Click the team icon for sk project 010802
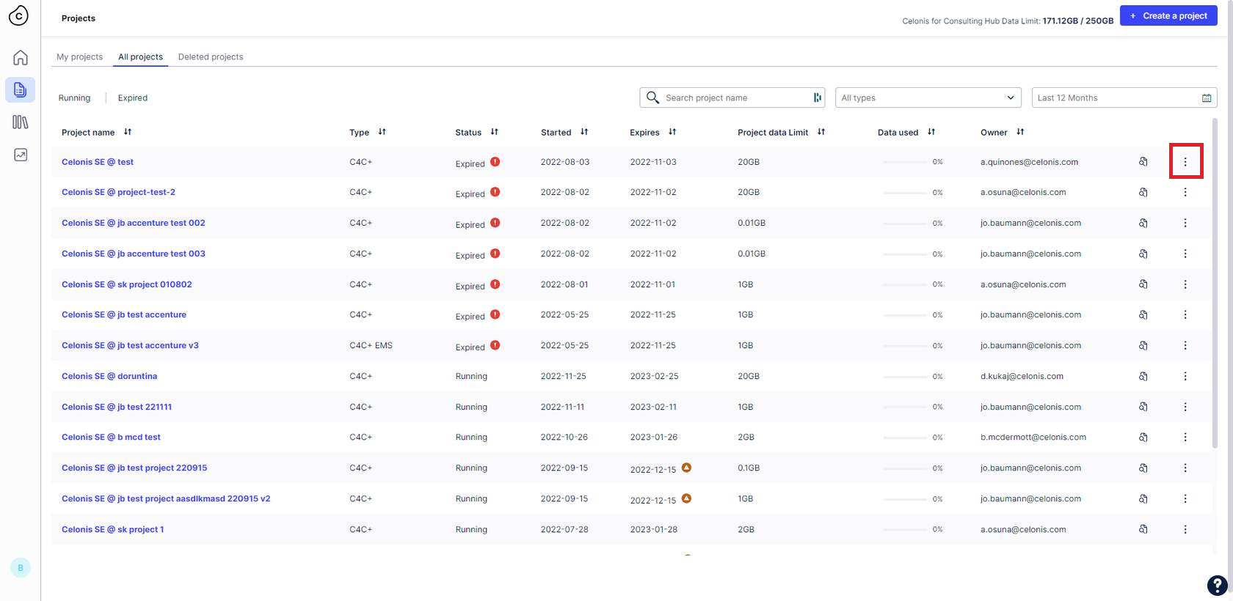Image resolution: width=1233 pixels, height=601 pixels. 1143,284
